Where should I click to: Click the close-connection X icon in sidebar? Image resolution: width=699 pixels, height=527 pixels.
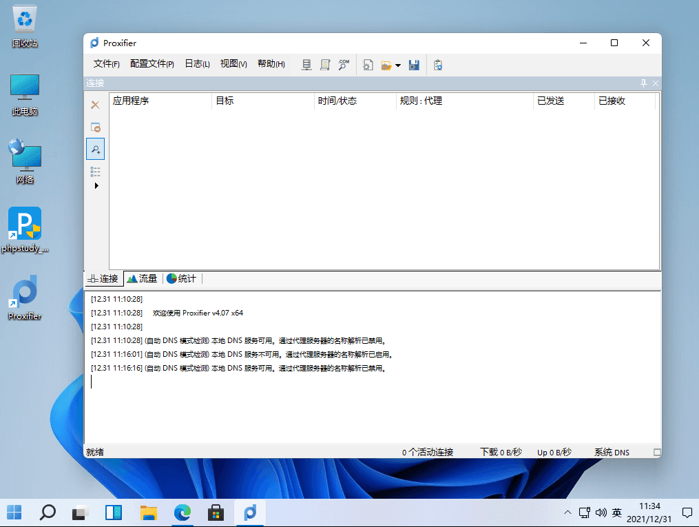click(95, 105)
